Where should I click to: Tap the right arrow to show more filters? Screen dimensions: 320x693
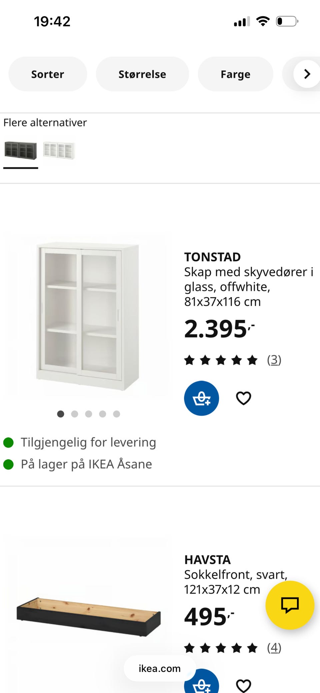point(307,74)
